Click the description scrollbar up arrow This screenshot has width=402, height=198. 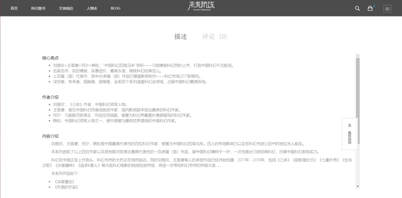pos(358,55)
